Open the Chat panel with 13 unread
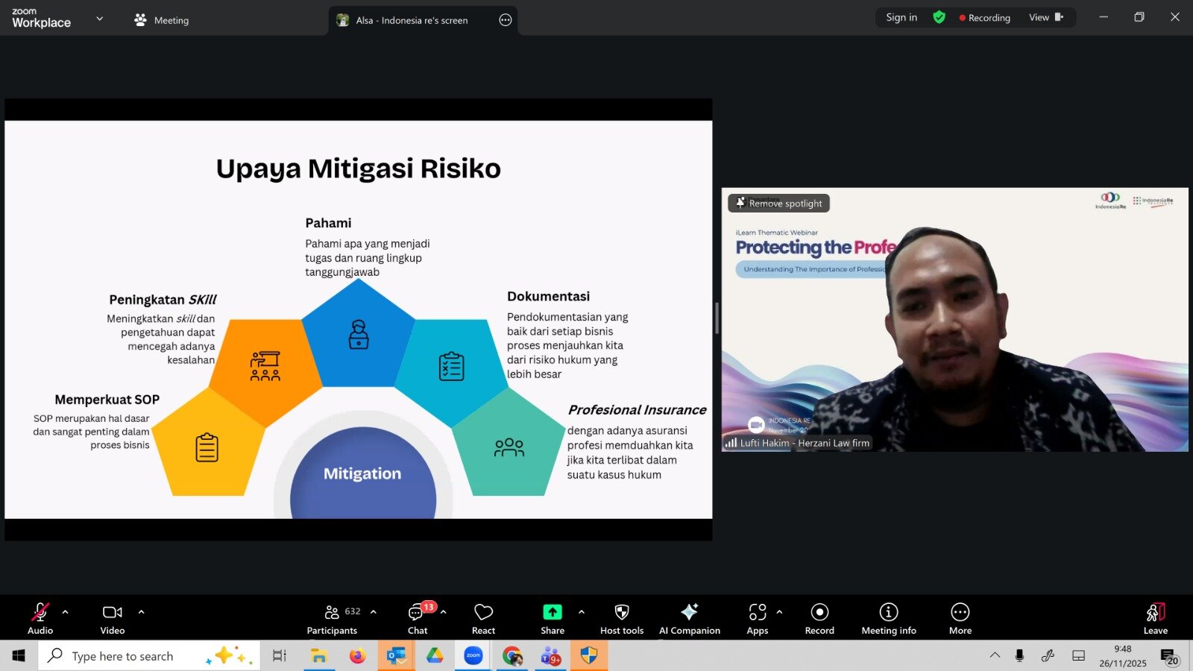 pyautogui.click(x=418, y=618)
